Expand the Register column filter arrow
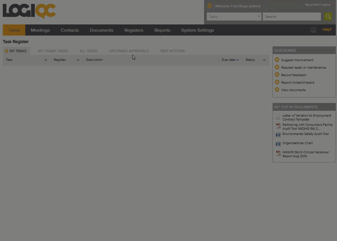This screenshot has width=337, height=241. tap(78, 60)
